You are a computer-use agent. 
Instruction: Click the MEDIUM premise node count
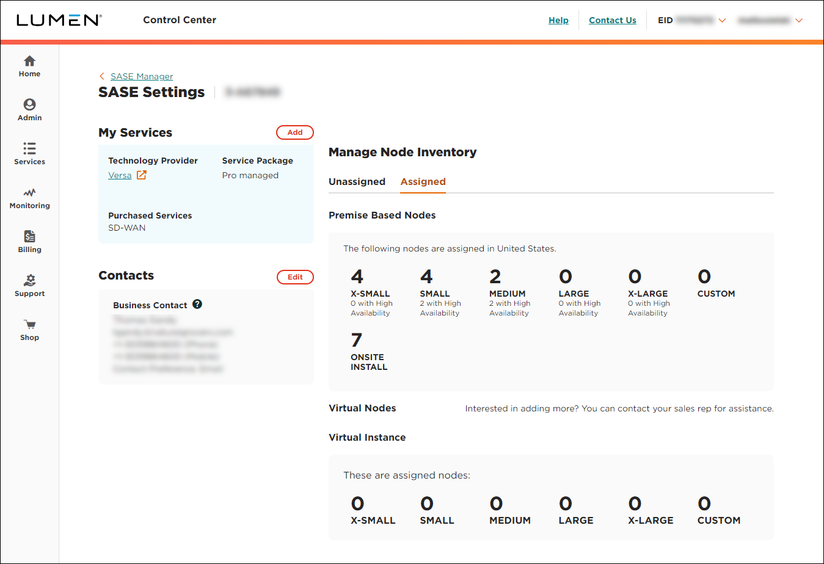[495, 277]
